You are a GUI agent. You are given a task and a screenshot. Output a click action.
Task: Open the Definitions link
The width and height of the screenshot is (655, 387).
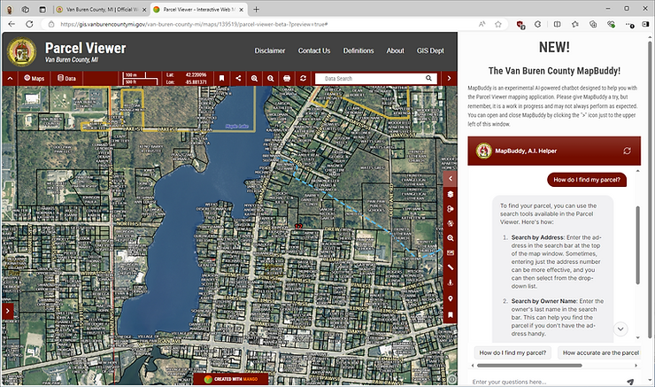(358, 50)
